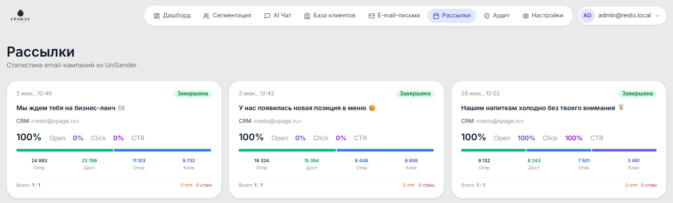673x203 pixels.
Task: Click the date "2 июн., 12:40"
Action: [34, 94]
